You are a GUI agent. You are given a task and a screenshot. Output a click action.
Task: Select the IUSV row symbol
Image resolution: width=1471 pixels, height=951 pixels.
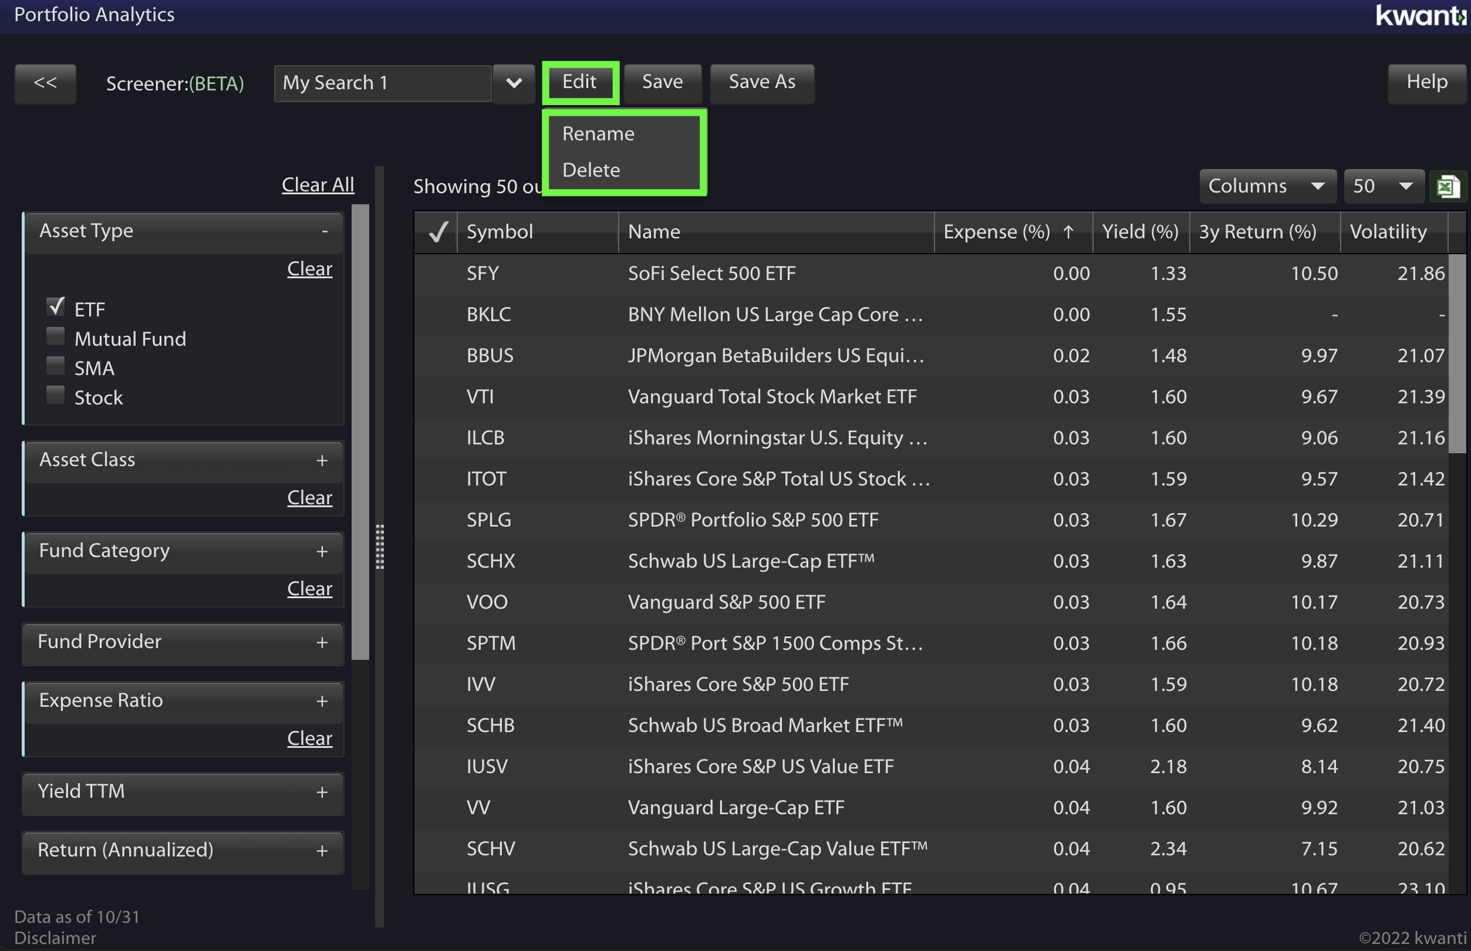(487, 766)
